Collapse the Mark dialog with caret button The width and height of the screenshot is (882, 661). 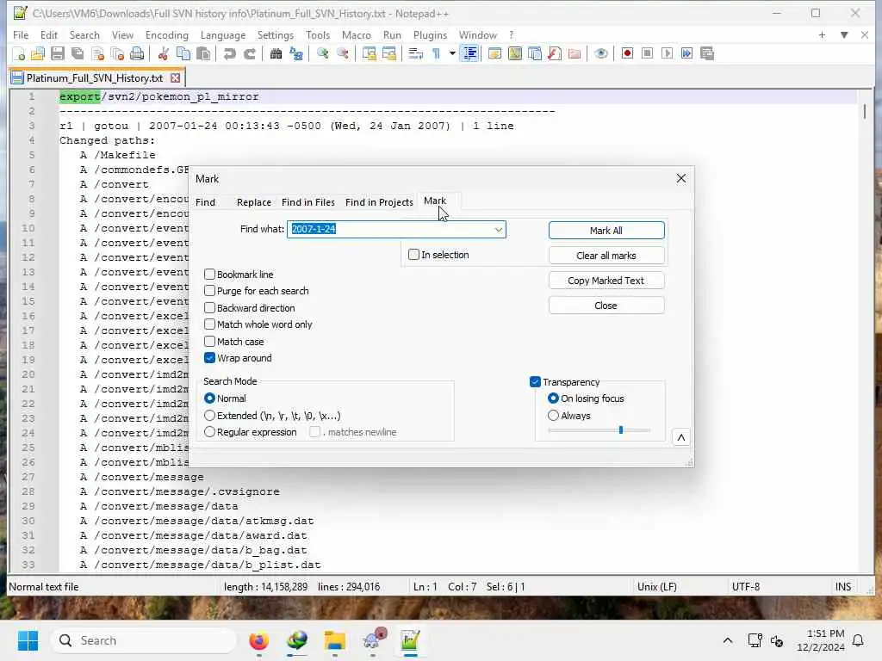681,437
